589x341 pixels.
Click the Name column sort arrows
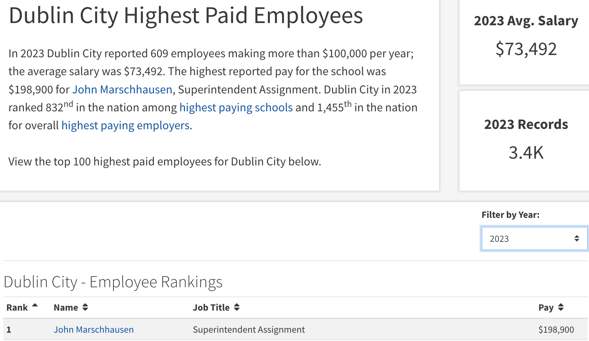click(85, 307)
